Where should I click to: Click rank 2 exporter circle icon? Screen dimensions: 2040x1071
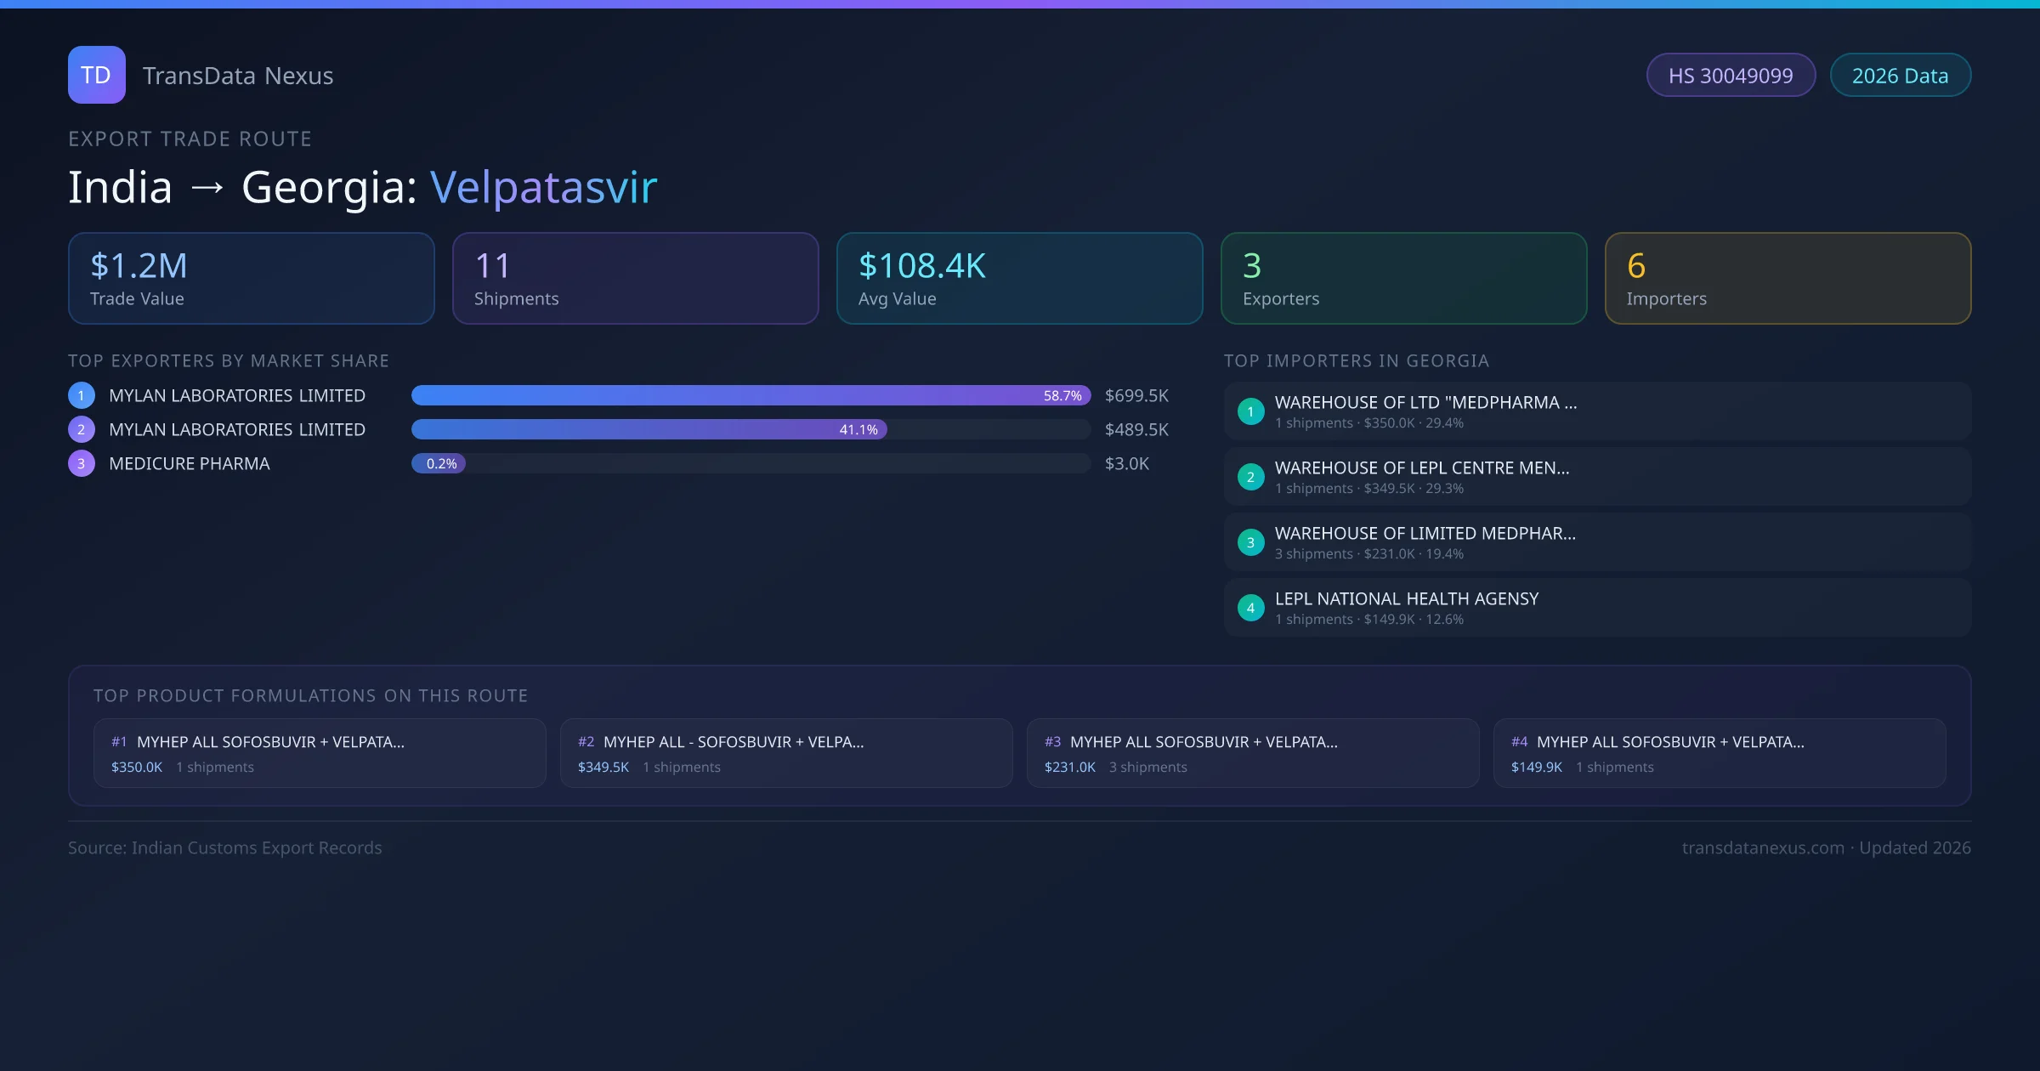[82, 429]
